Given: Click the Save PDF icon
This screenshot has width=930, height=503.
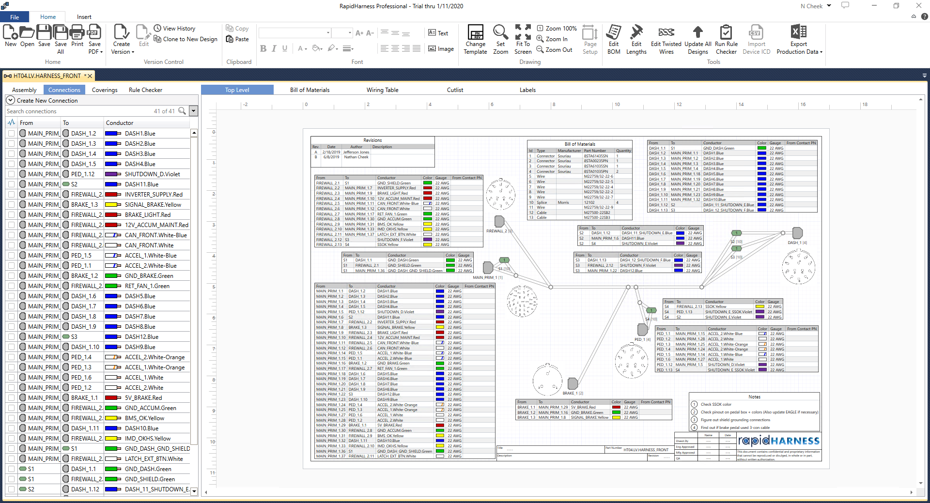Looking at the screenshot, I should click(94, 32).
